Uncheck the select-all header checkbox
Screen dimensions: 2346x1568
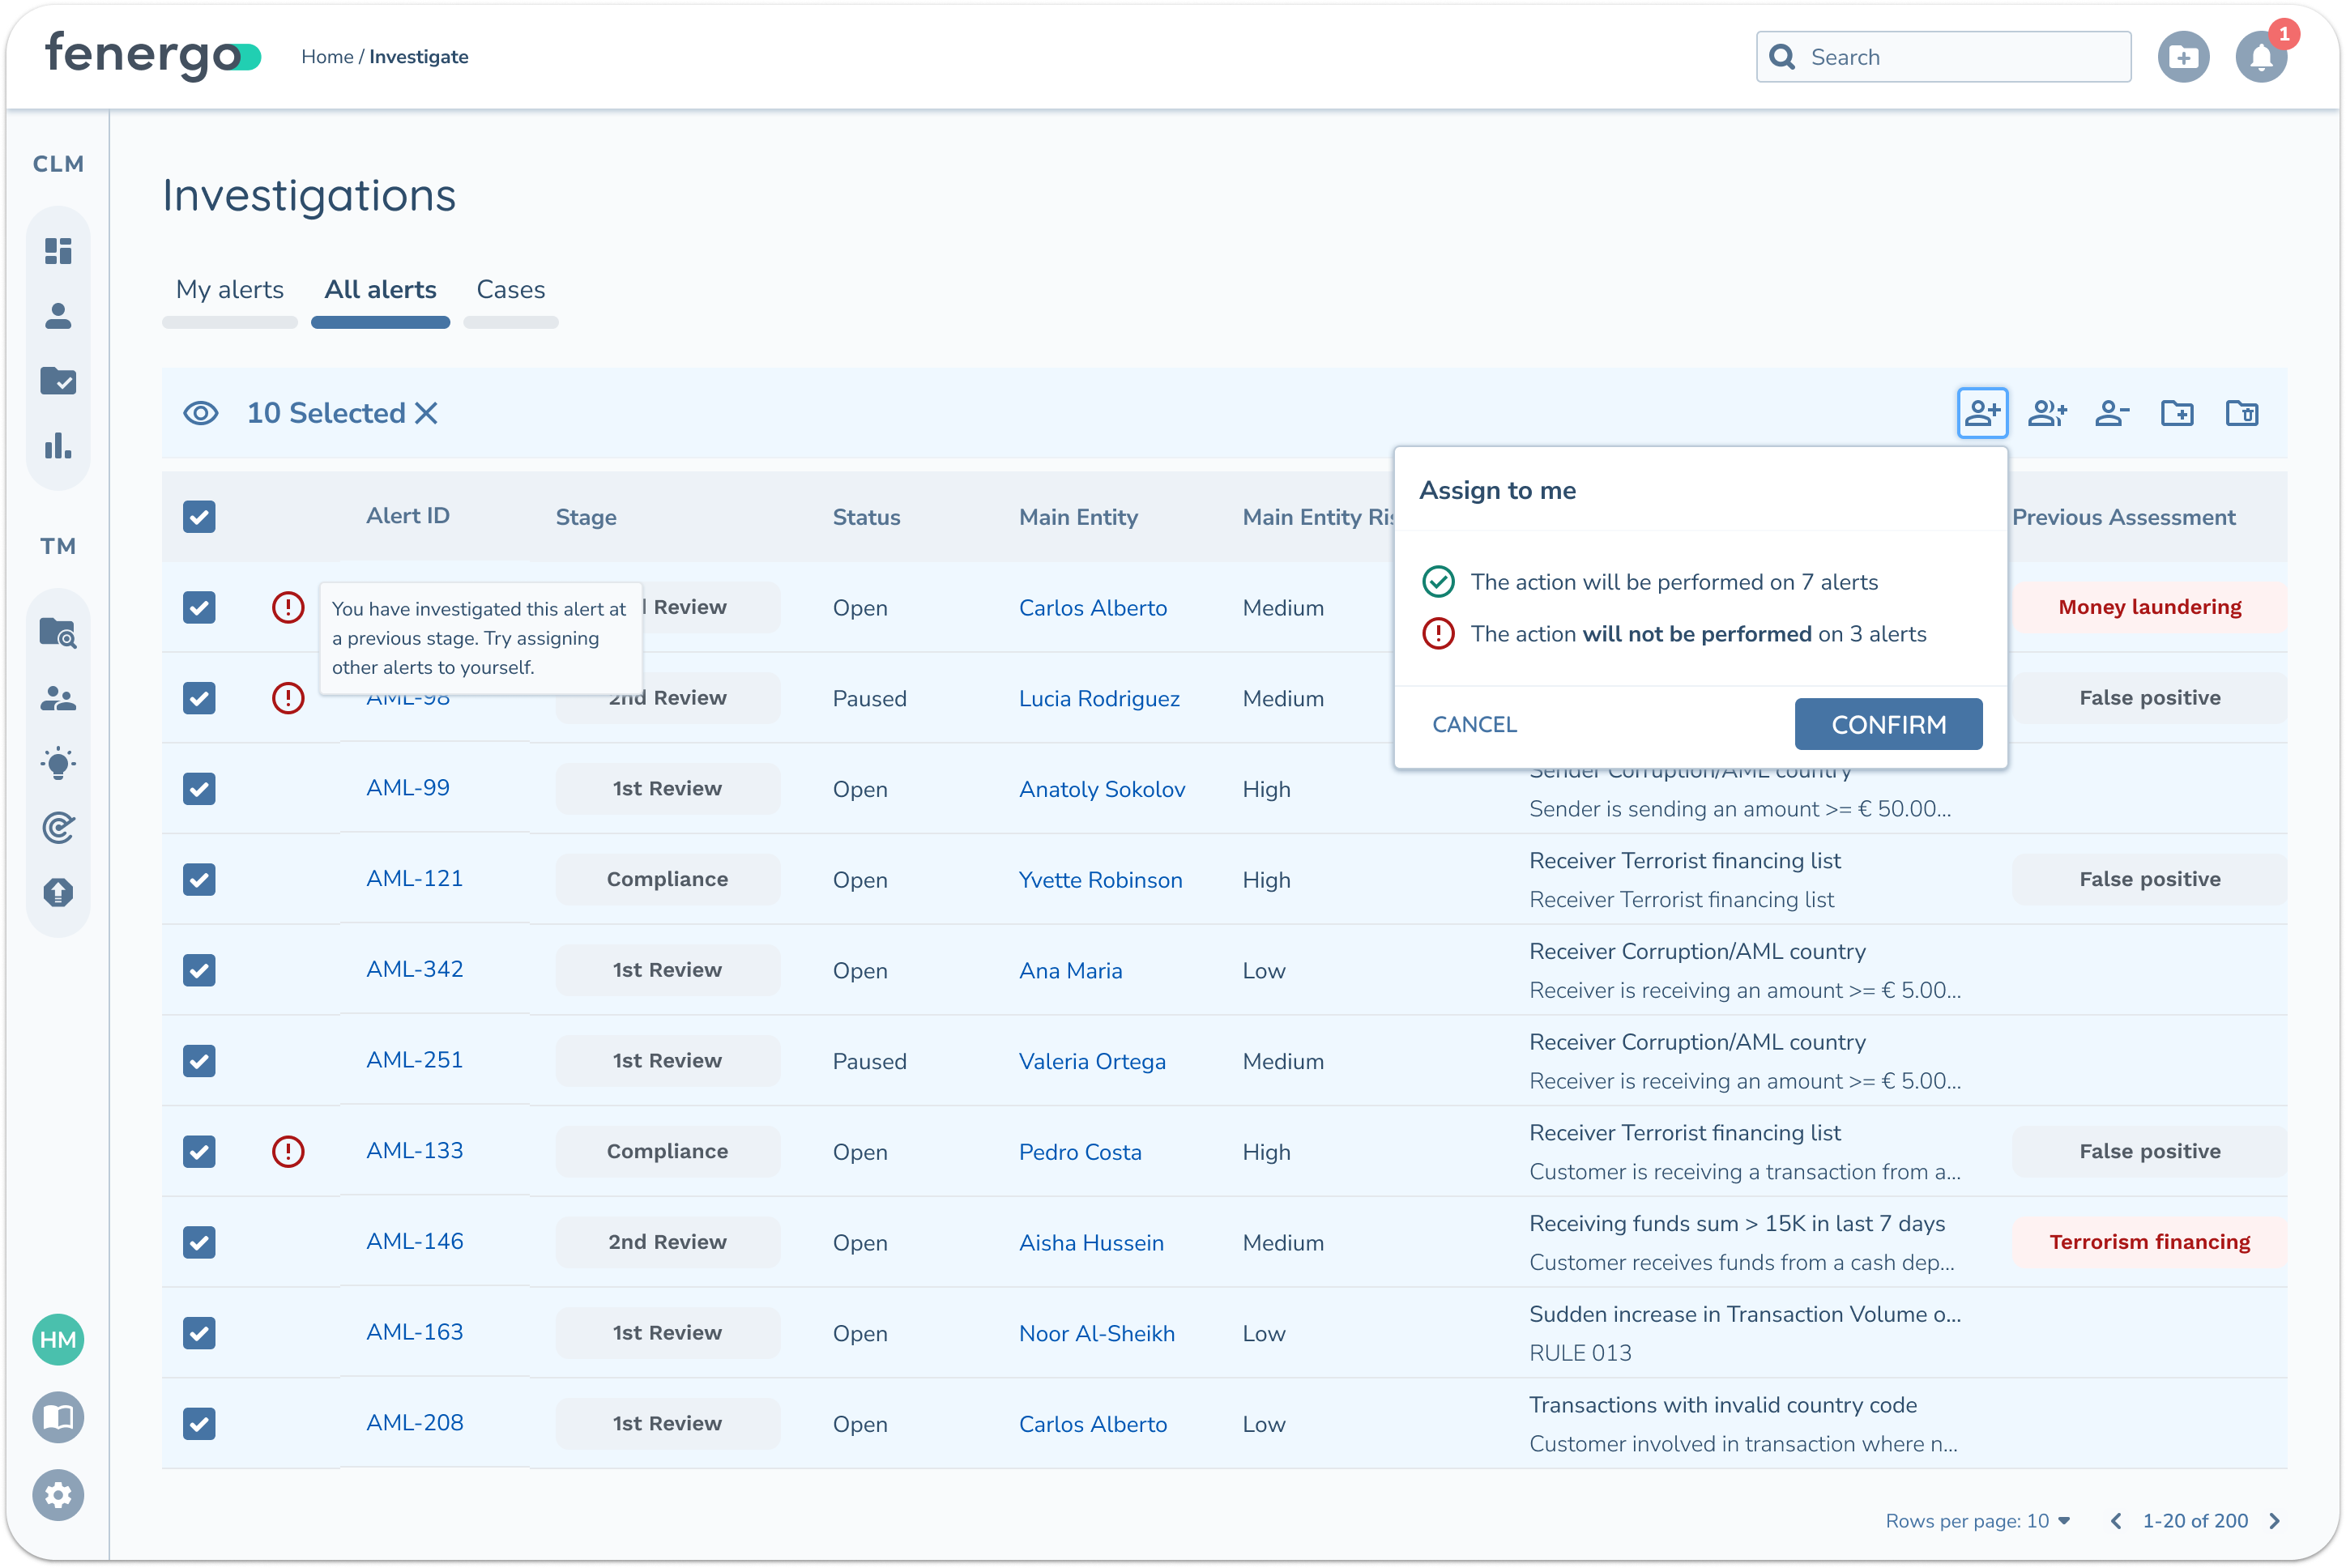pos(199,517)
